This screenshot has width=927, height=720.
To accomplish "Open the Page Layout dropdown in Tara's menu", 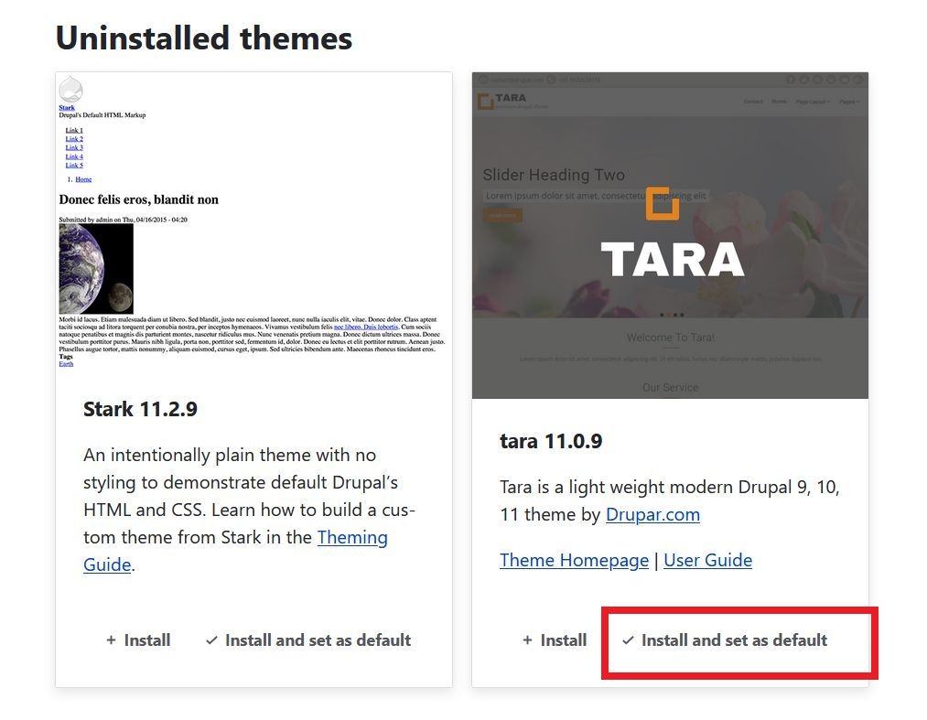I will tap(812, 102).
